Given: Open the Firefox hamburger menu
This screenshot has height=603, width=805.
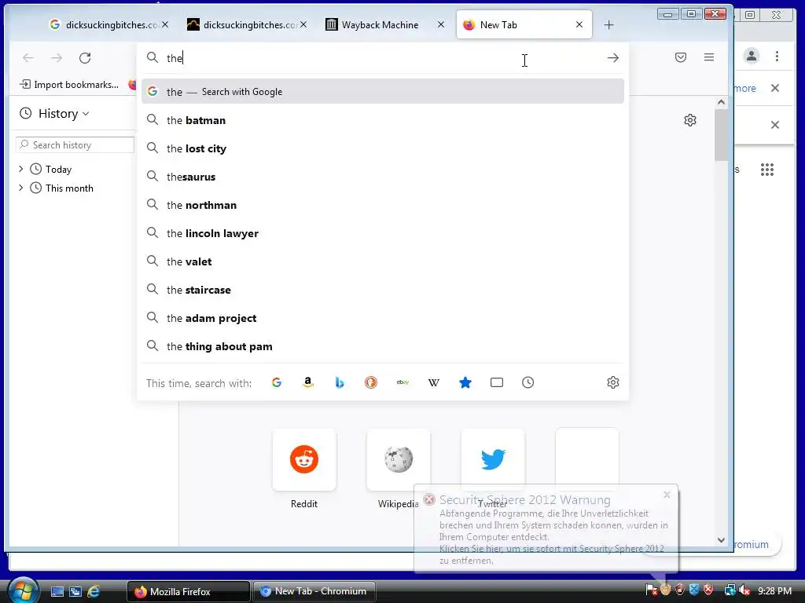Looking at the screenshot, I should pos(709,57).
